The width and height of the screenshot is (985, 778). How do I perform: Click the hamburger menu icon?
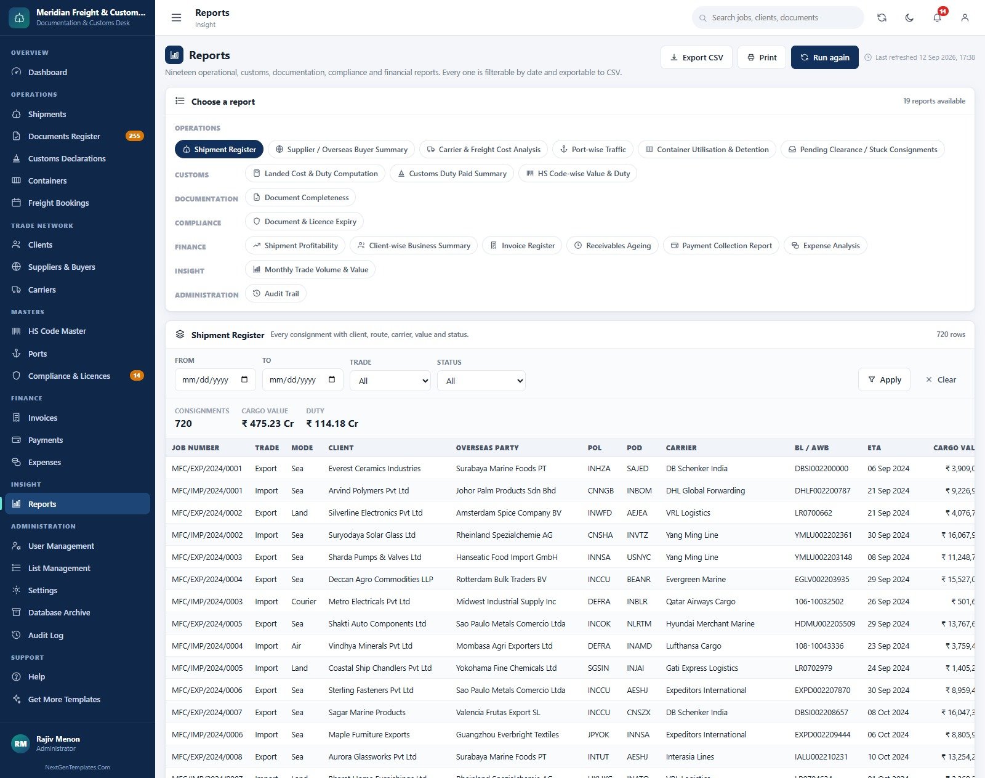(x=176, y=18)
